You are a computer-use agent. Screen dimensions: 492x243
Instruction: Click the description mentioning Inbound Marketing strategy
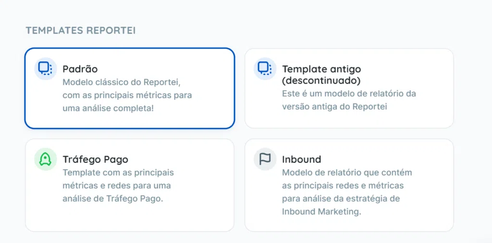[x=347, y=192]
